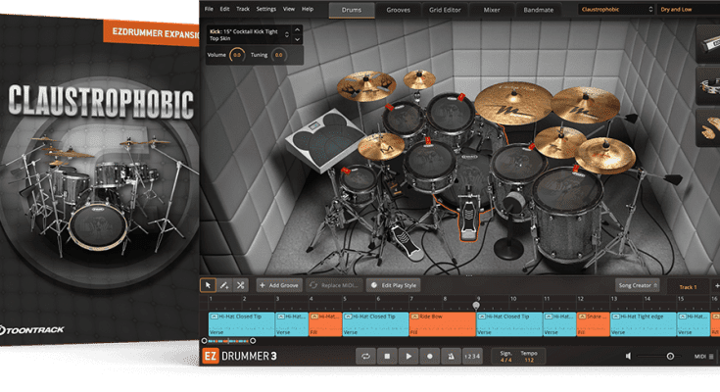Click the Kick Volume knob
The height and width of the screenshot is (392, 720).
(237, 55)
